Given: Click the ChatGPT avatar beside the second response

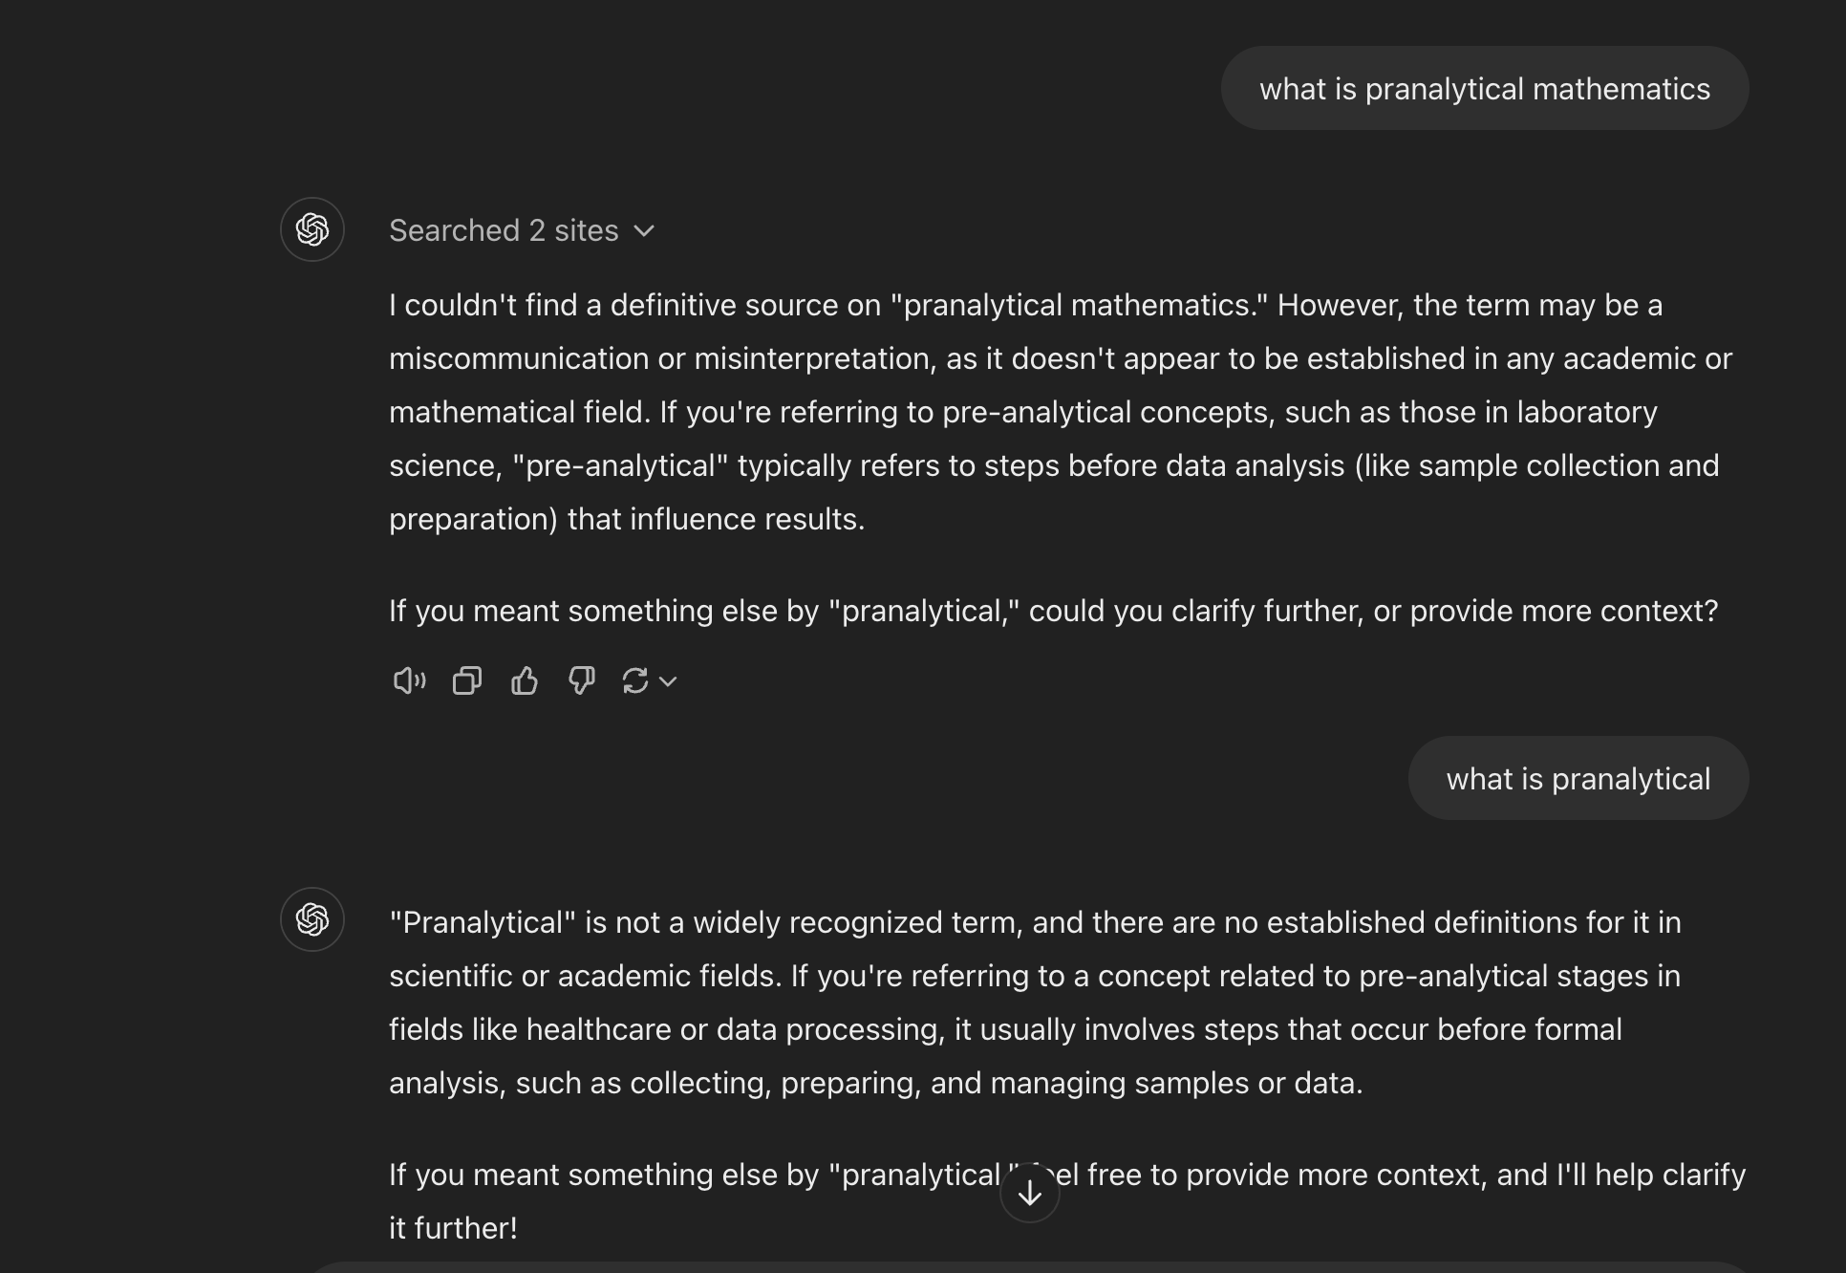Looking at the screenshot, I should point(311,919).
